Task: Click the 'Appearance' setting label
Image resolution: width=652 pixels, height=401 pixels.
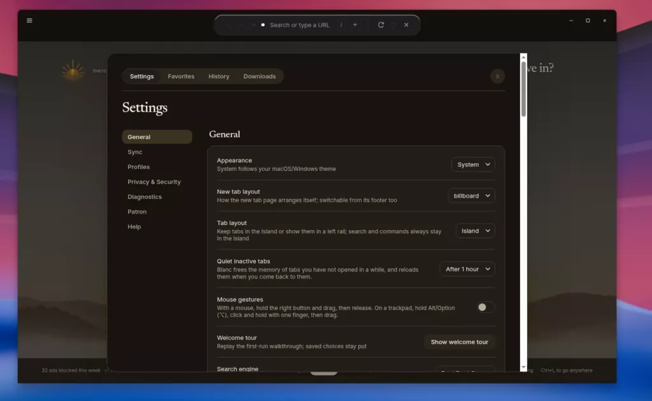Action: [234, 160]
